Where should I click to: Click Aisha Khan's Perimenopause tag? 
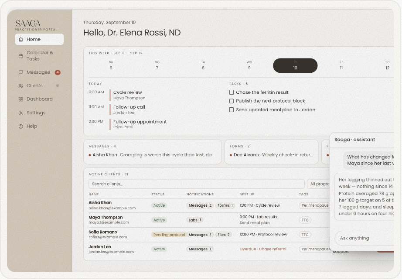point(314,205)
